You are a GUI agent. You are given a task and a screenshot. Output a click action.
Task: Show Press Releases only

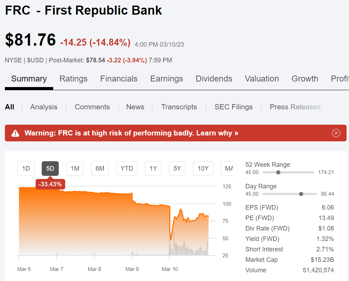coord(295,107)
